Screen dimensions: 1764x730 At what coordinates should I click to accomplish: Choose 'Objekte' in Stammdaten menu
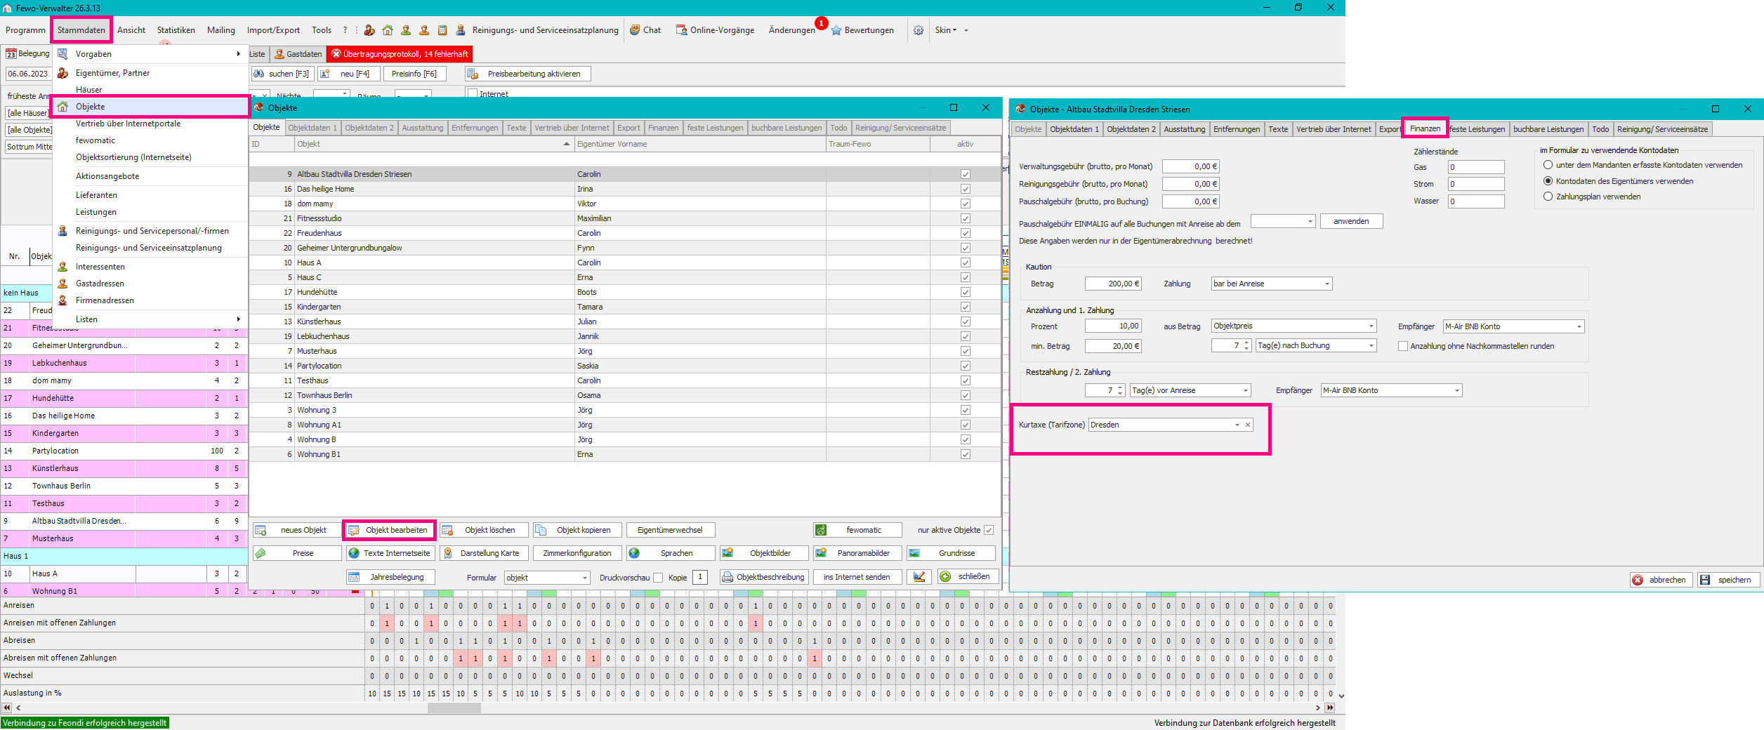pyautogui.click(x=152, y=107)
